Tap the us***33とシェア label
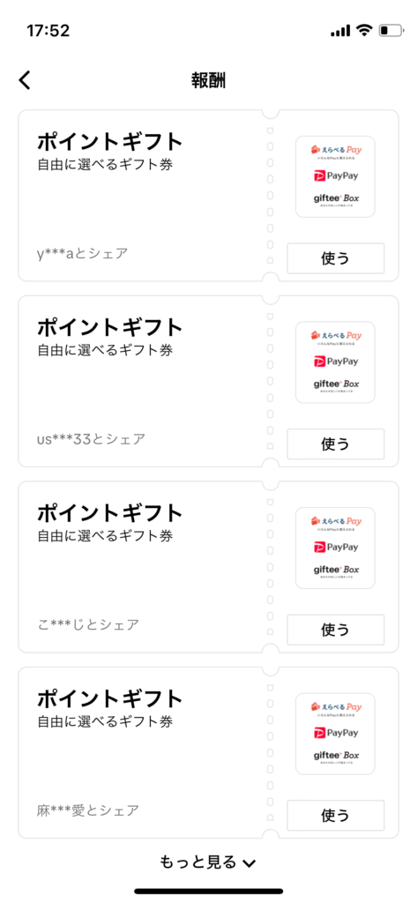 click(x=91, y=439)
